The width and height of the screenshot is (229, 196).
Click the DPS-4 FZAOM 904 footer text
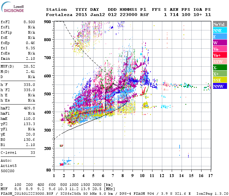[x=137, y=194]
